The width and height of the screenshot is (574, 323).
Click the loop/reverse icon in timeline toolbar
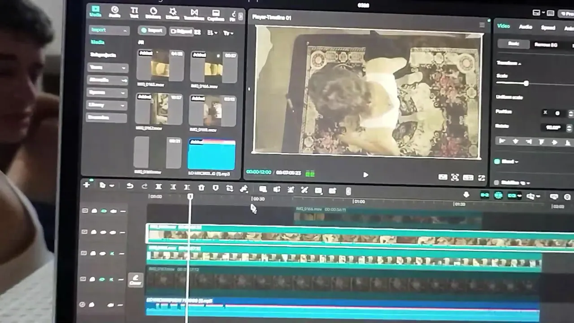[230, 189]
